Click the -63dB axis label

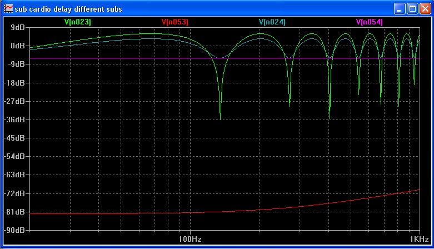tap(14, 175)
